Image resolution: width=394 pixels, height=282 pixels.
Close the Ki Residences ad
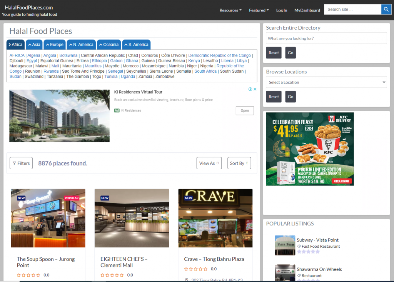pos(255,89)
